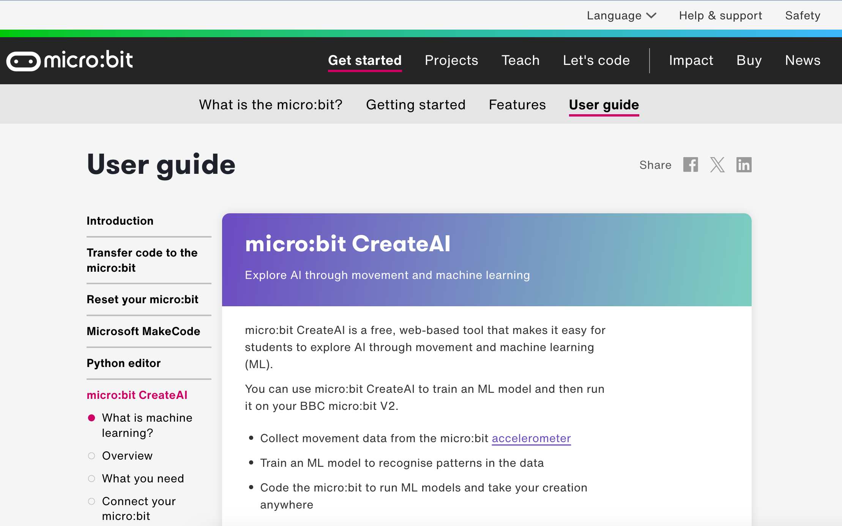842x526 pixels.
Task: Click the Language chevron arrow
Action: pyautogui.click(x=651, y=16)
